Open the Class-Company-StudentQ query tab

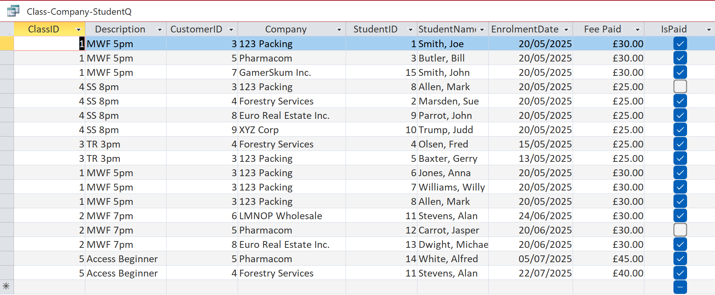pyautogui.click(x=79, y=12)
